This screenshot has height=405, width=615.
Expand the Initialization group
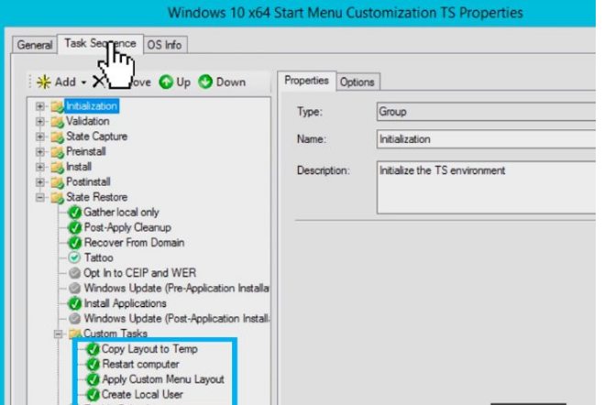pos(39,106)
